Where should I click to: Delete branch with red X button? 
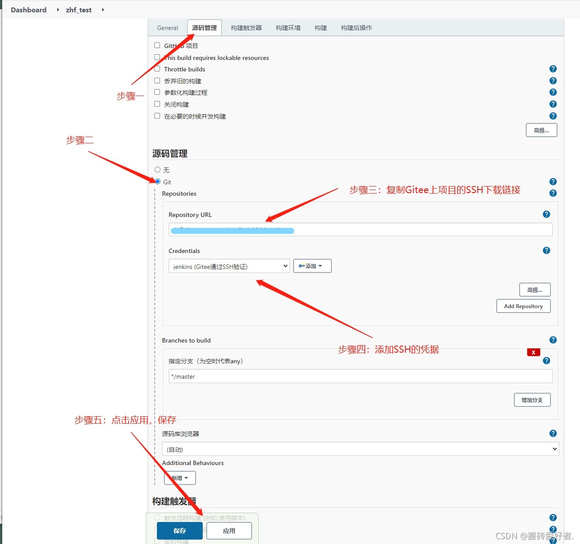(x=533, y=352)
